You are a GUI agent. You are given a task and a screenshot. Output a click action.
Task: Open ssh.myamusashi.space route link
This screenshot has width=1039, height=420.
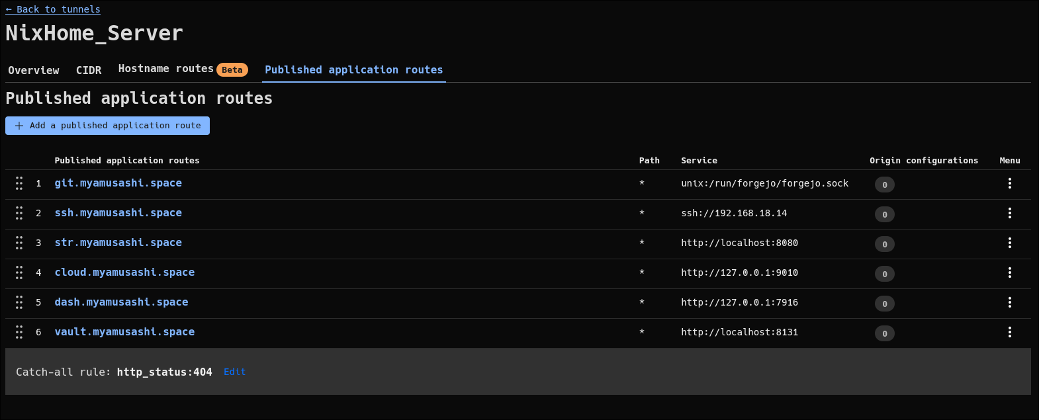pyautogui.click(x=118, y=213)
